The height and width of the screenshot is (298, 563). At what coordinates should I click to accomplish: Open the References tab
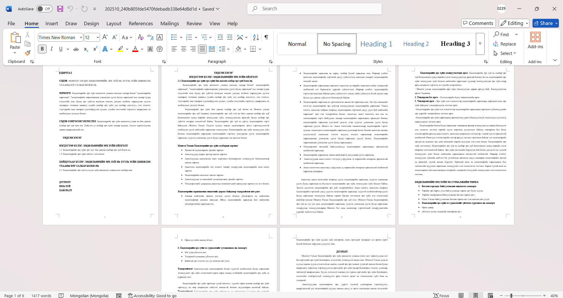[141, 23]
